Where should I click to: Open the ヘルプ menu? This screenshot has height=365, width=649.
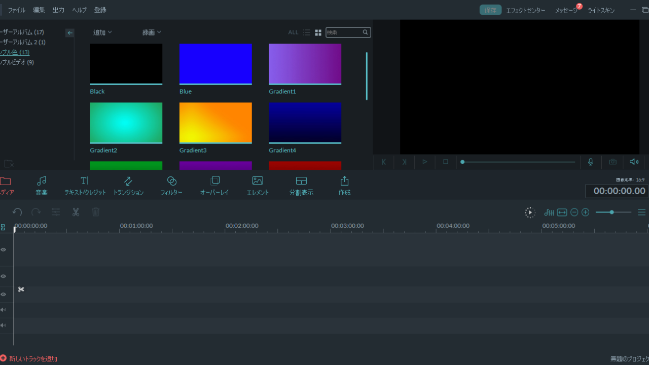tap(79, 10)
